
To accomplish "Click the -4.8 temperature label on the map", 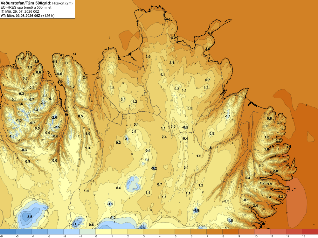I will pos(196,210).
